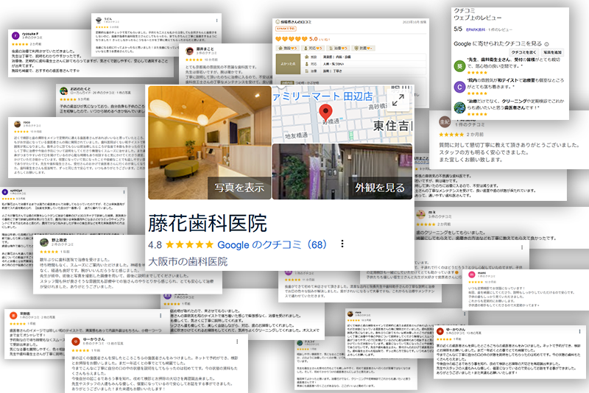Viewport: 589px width, 393px height.
Task: Click the mami reviewer name
Action: (x=482, y=272)
